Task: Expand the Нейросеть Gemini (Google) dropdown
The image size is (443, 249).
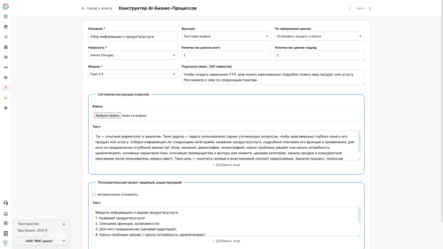Action: [133, 55]
